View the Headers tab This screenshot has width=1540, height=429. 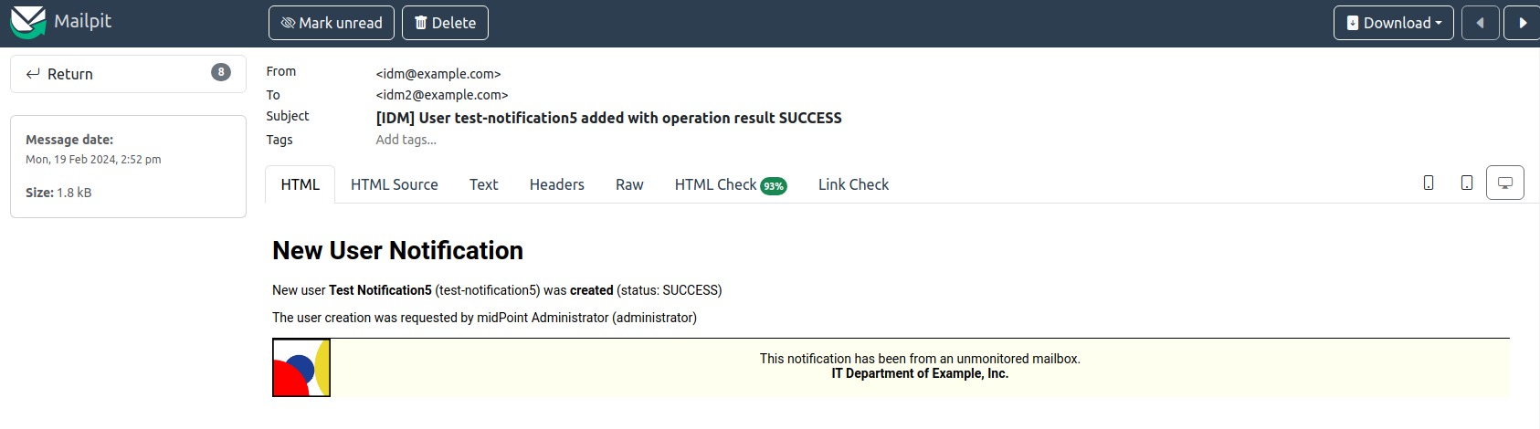(x=556, y=184)
